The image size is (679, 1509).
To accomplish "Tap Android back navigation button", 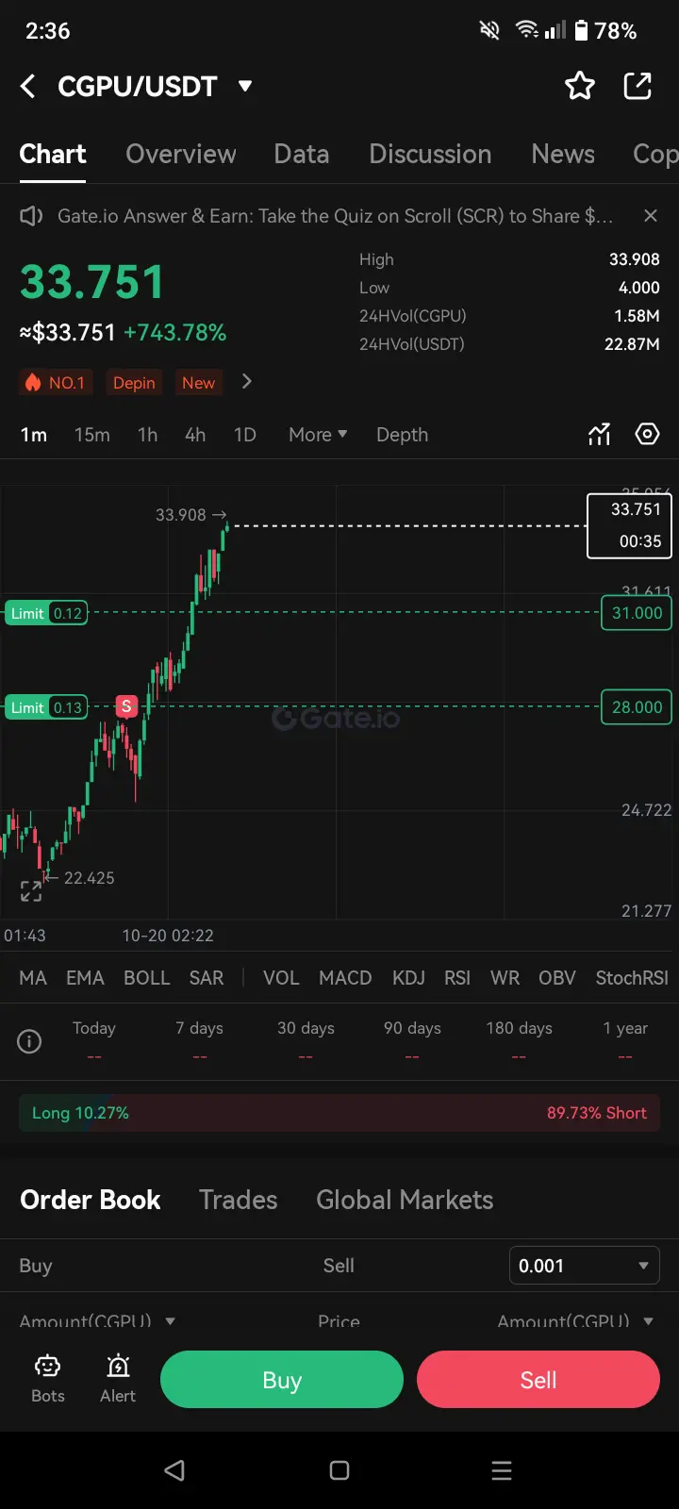I will click(x=174, y=1470).
